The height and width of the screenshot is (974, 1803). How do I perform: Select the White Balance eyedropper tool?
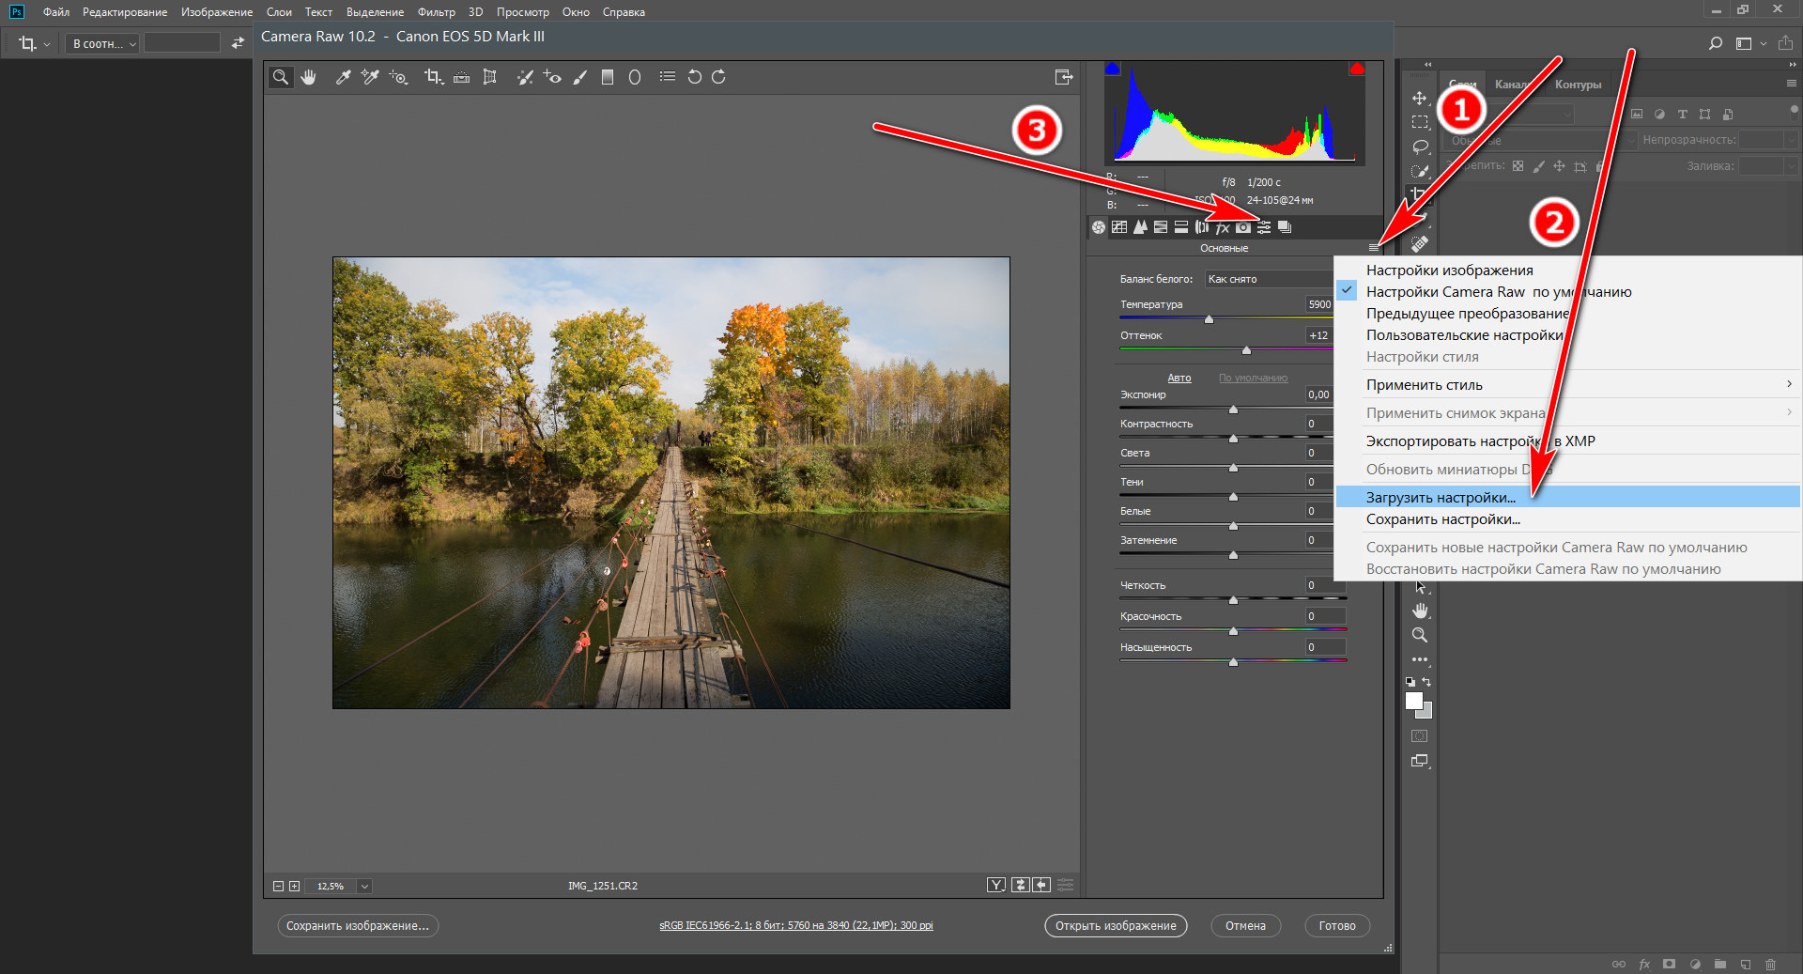click(343, 77)
